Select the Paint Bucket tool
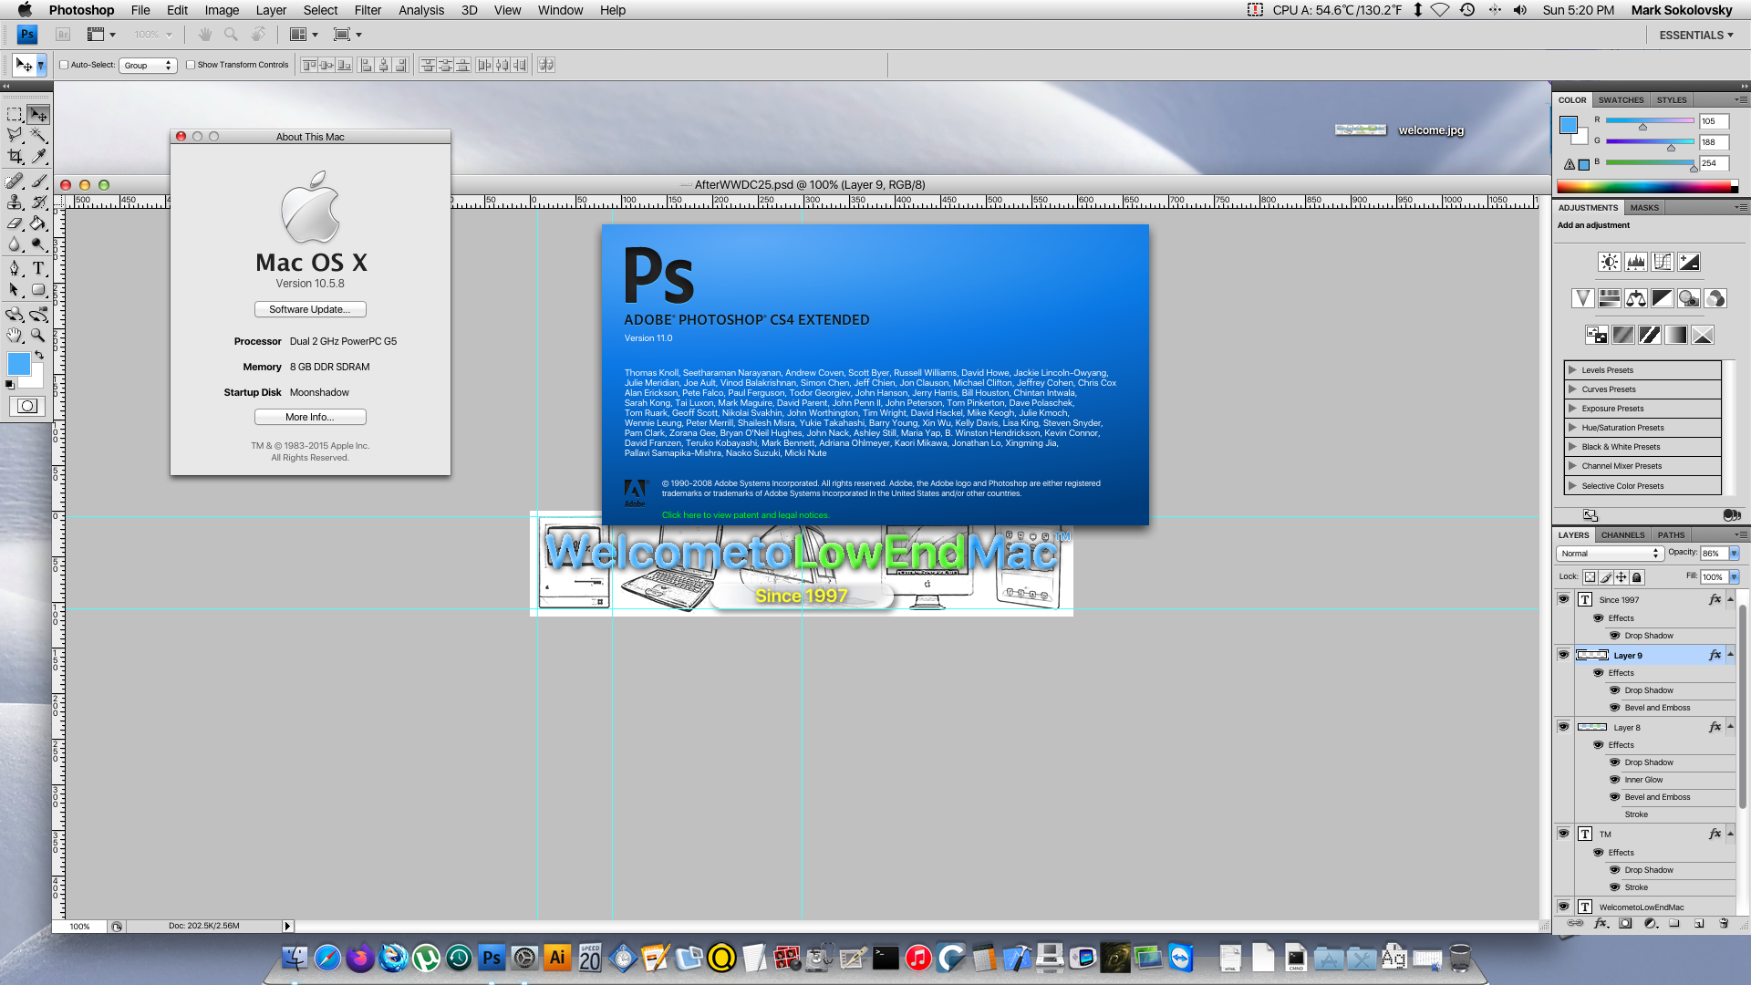The height and width of the screenshot is (985, 1751). tap(38, 223)
